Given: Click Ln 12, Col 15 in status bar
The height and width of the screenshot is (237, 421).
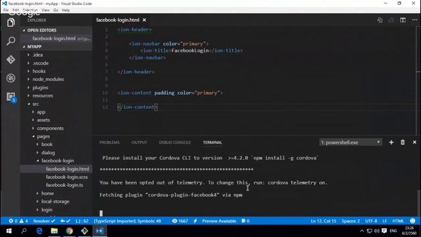Looking at the screenshot, I should pos(323,221).
